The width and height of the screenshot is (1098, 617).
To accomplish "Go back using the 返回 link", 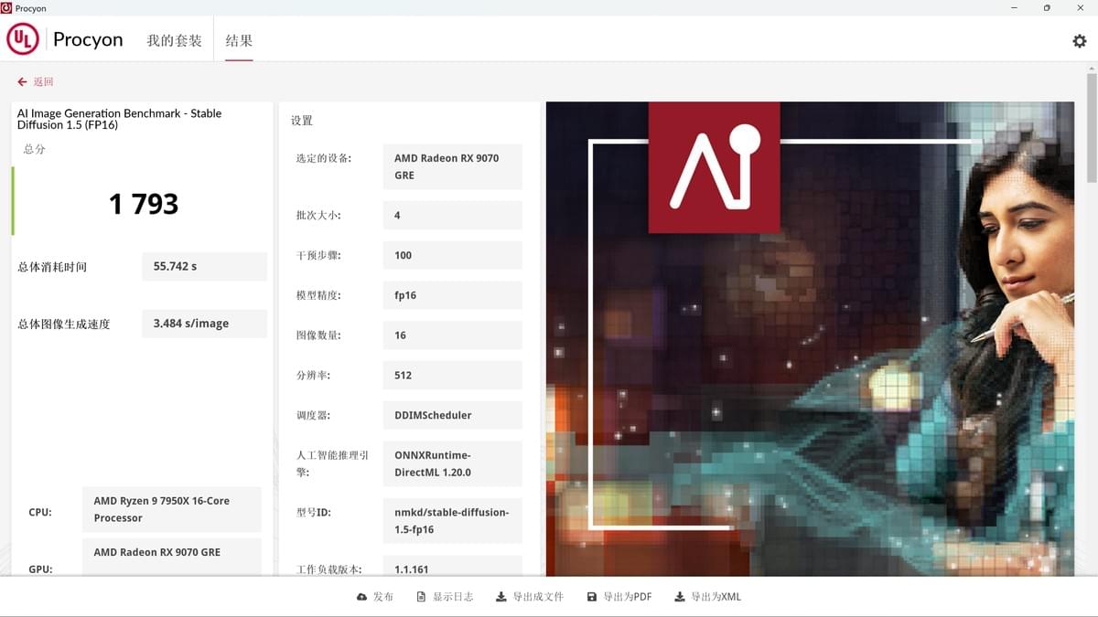I will (43, 82).
